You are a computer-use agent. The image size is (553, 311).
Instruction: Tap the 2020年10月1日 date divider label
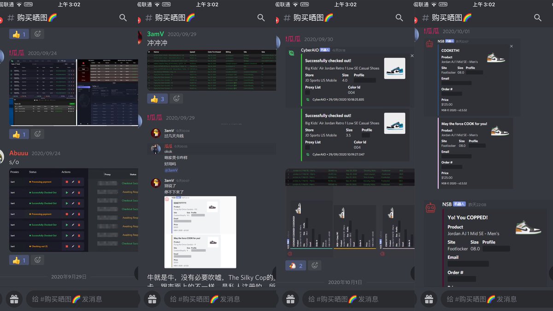345,282
